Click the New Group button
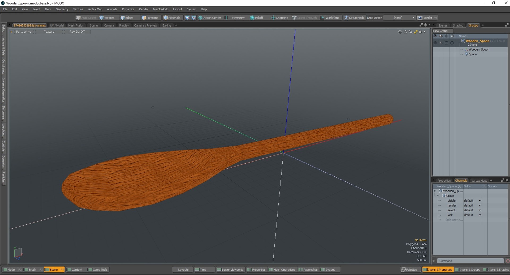This screenshot has height=275, width=510. pos(443,31)
